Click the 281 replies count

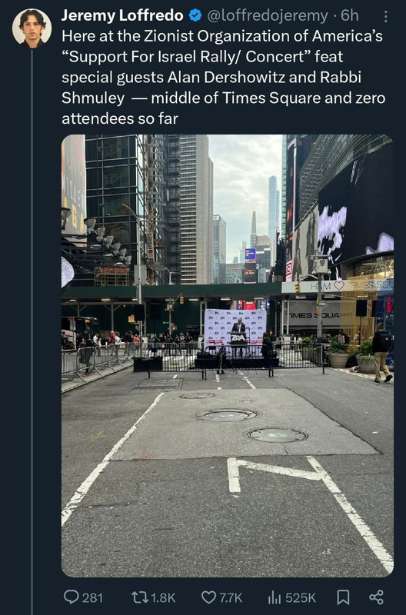click(92, 597)
